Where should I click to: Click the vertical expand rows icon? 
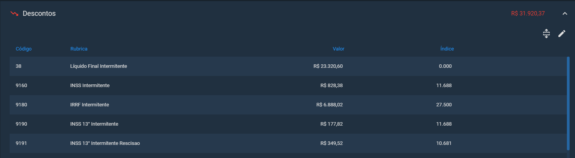coord(546,34)
